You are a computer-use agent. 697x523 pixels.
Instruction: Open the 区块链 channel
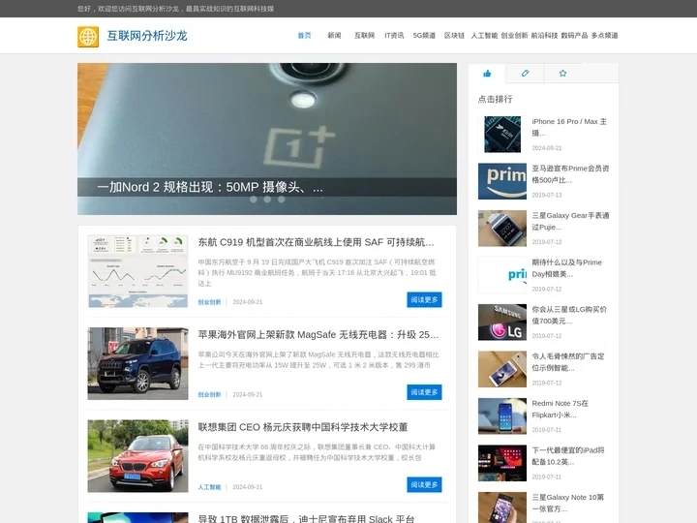point(454,36)
